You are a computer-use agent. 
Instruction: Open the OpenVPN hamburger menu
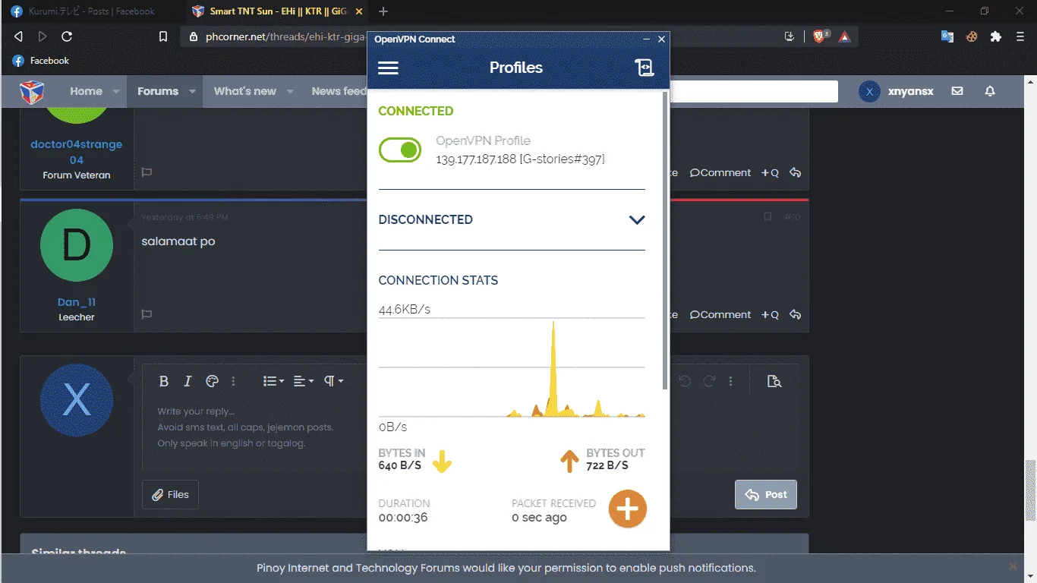[x=388, y=68]
